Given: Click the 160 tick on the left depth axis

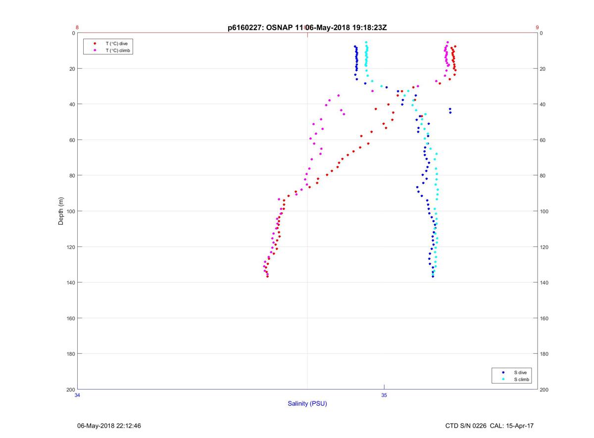Looking at the screenshot, I should coord(71,318).
